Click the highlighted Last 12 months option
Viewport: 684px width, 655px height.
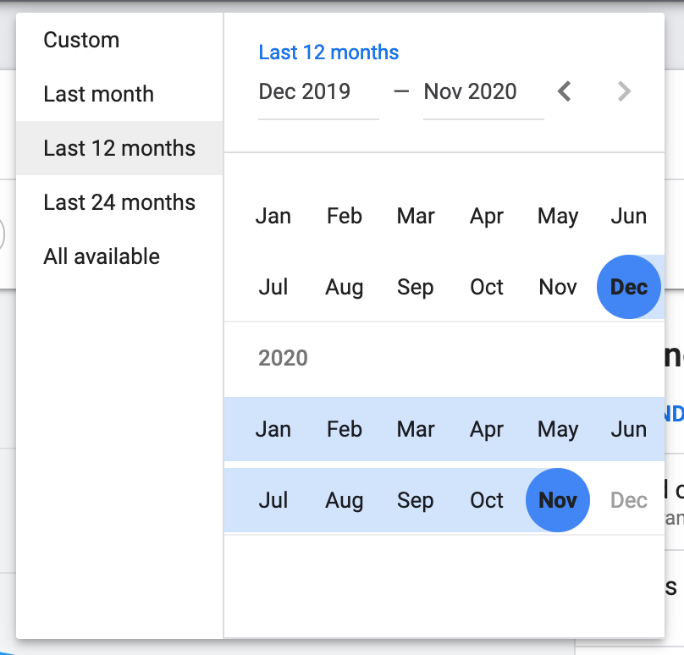pos(119,148)
